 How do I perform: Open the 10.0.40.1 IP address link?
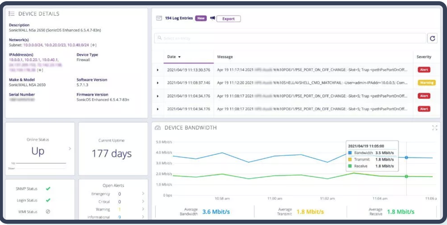tap(50, 60)
